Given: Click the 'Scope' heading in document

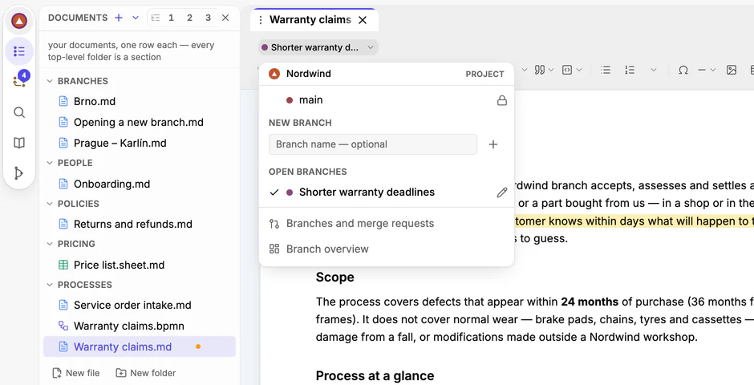Looking at the screenshot, I should tap(335, 278).
